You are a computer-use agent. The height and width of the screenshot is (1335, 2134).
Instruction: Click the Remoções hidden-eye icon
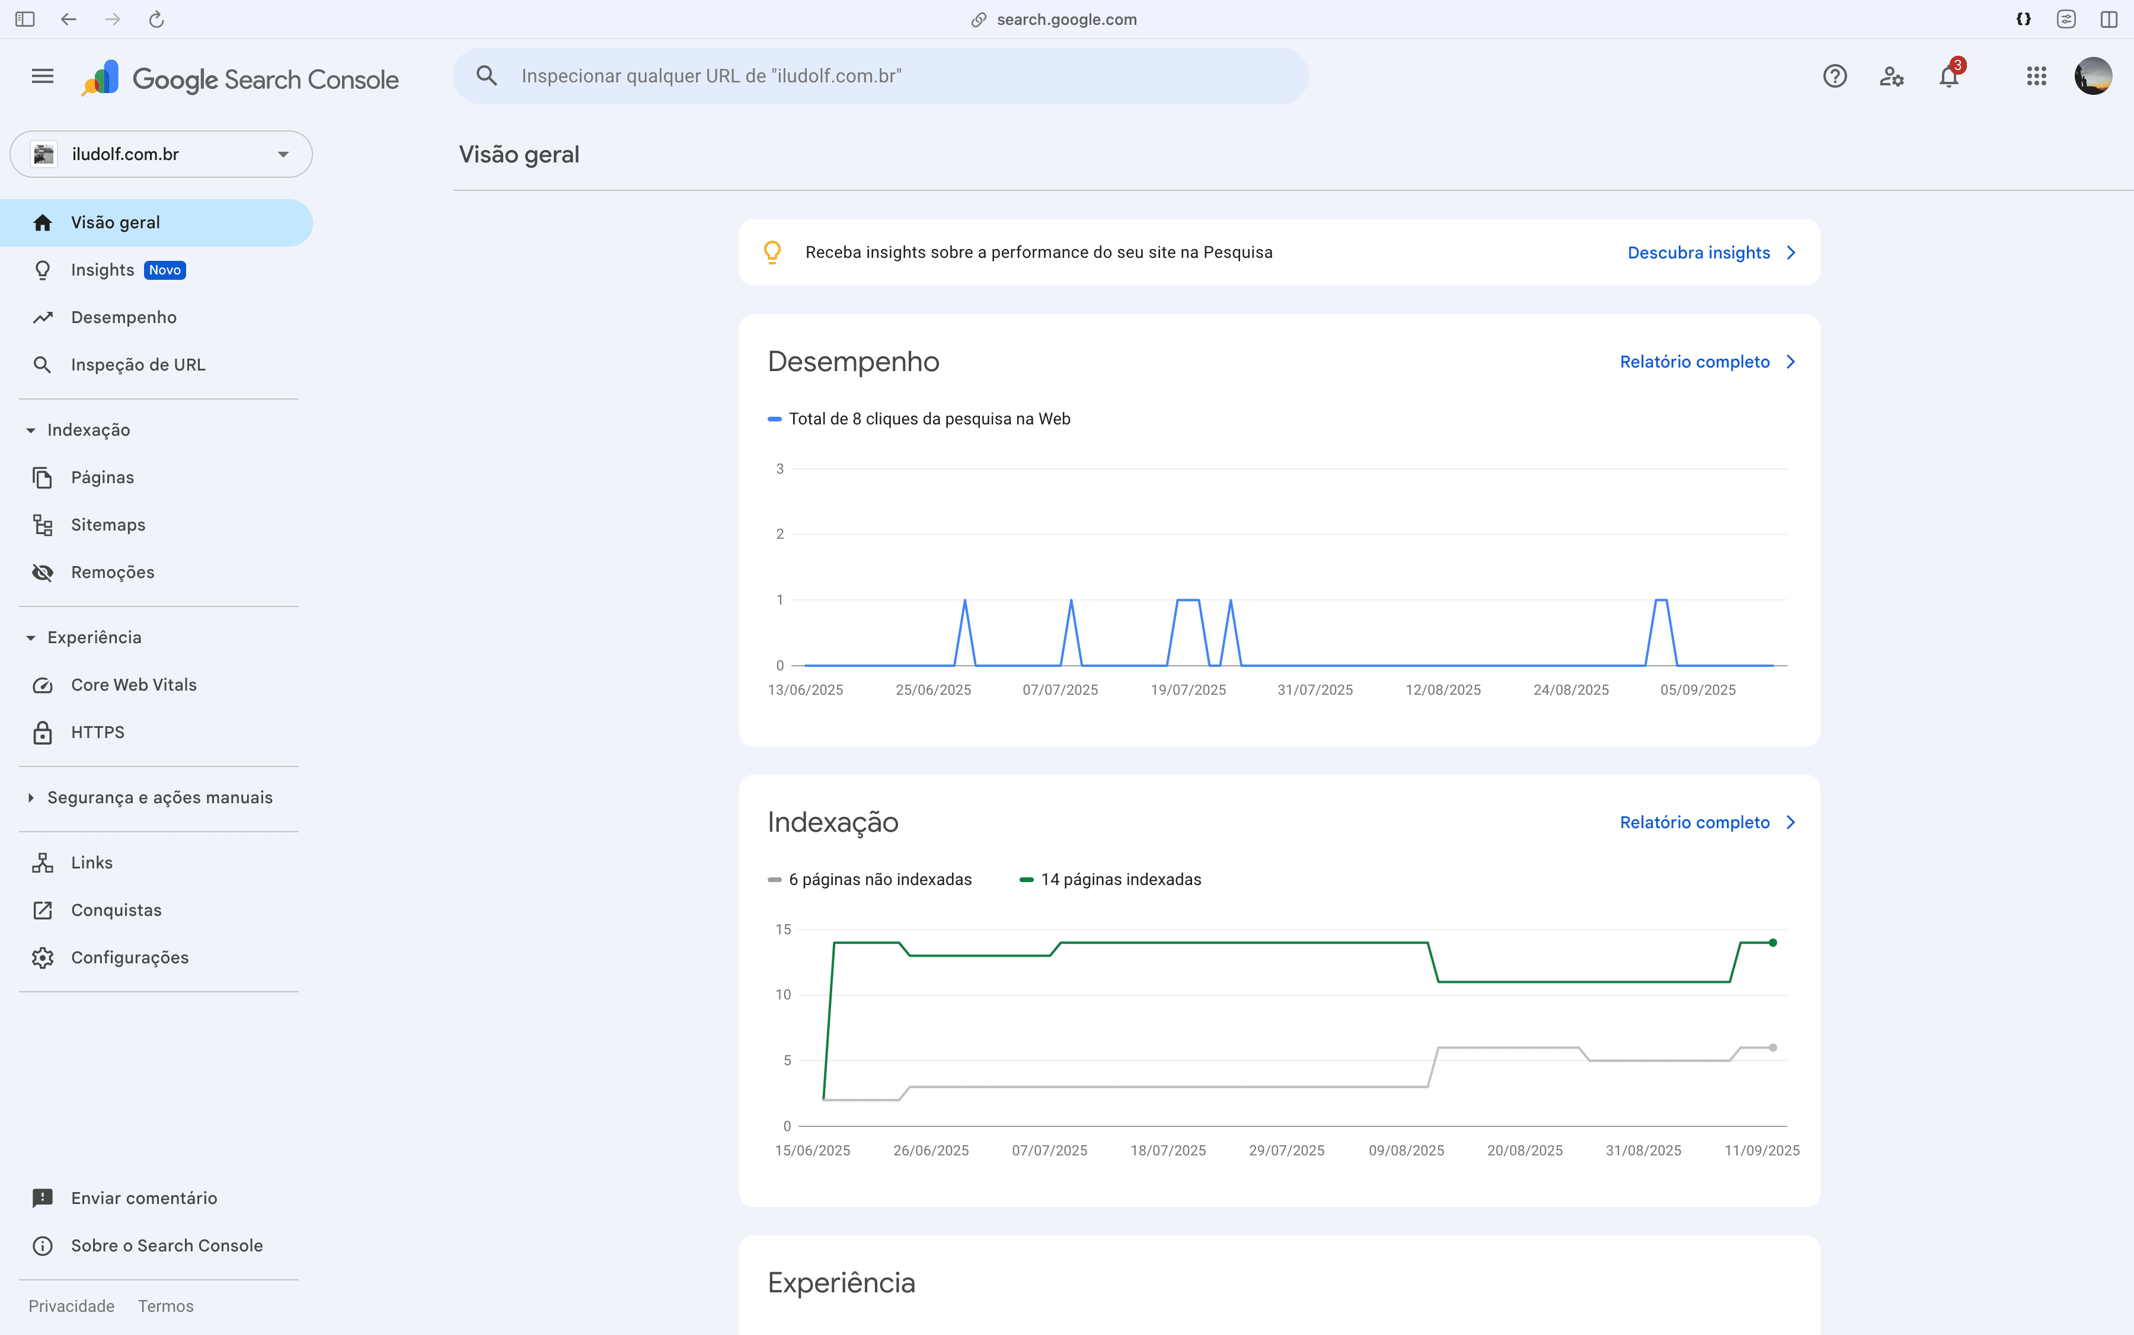point(42,572)
